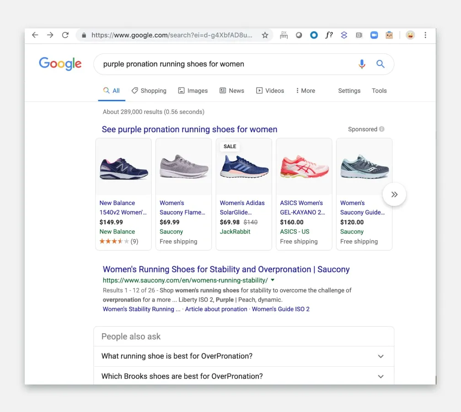Open the Chrome profile avatar

pos(410,35)
